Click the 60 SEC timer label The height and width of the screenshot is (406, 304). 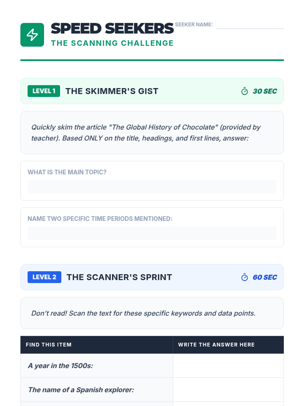click(x=265, y=277)
